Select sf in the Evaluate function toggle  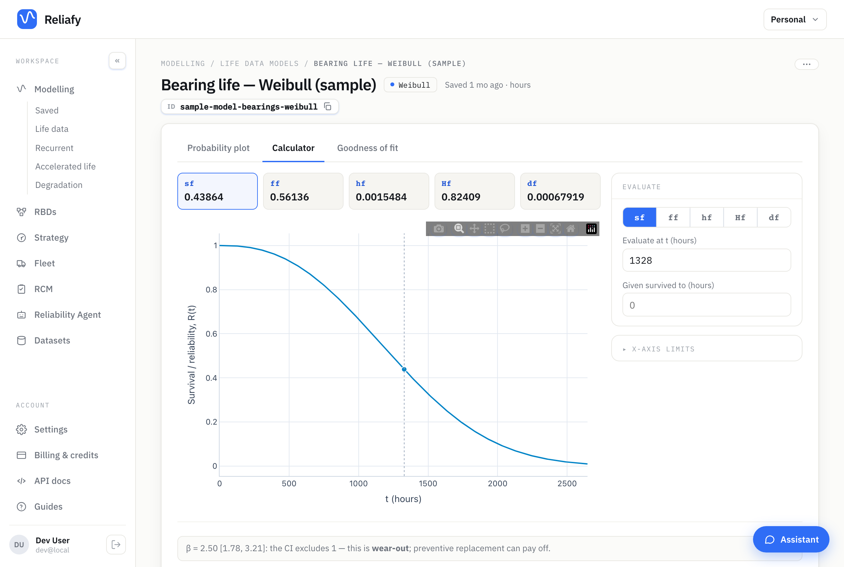click(x=639, y=217)
